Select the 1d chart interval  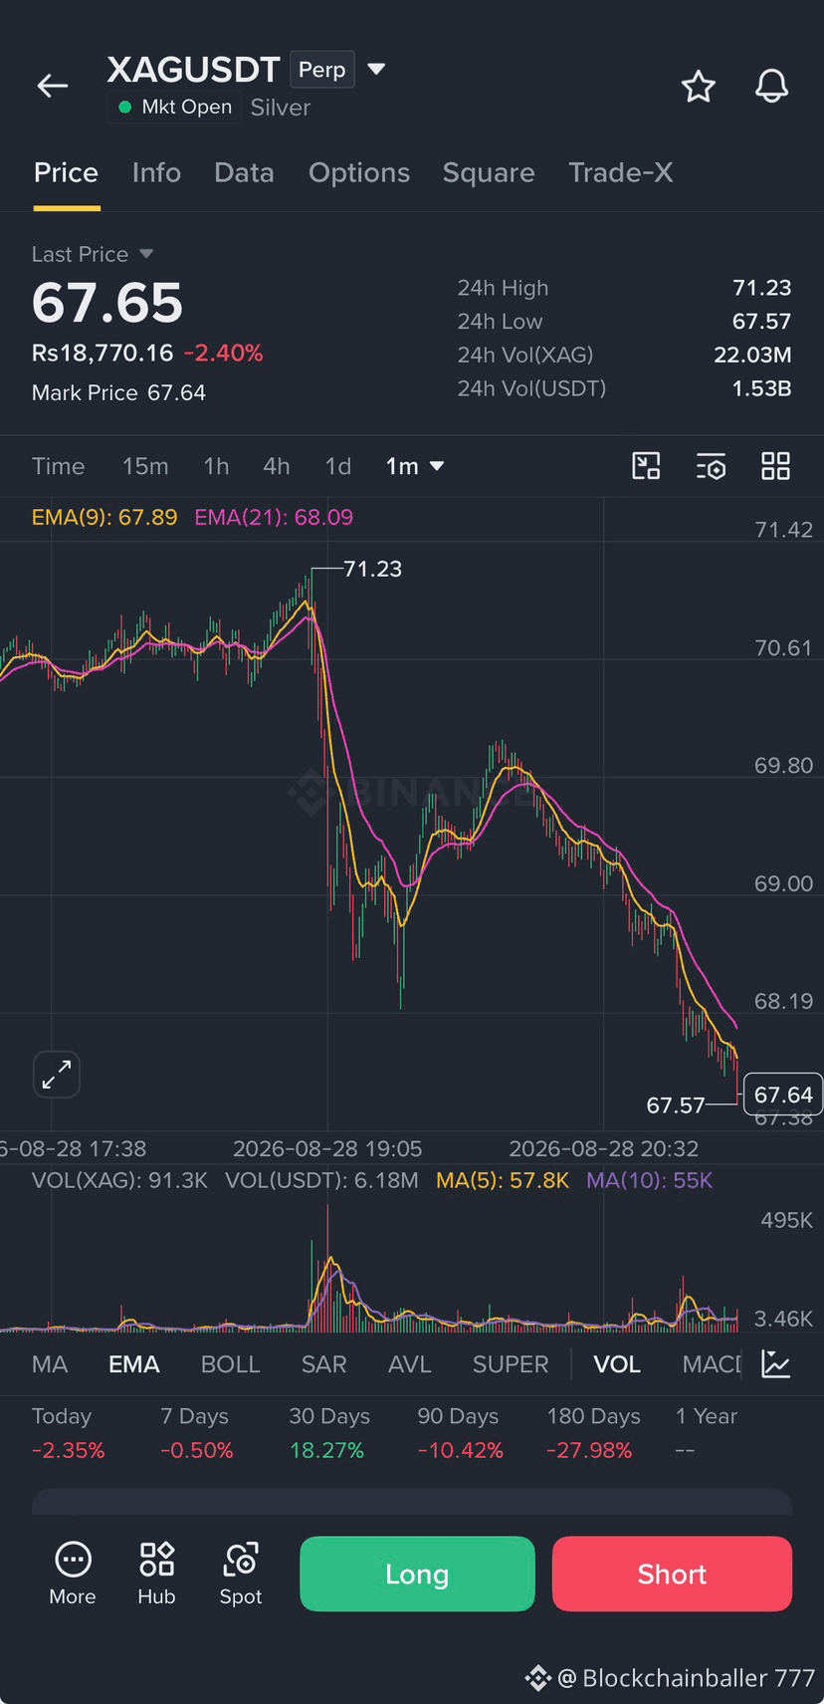[338, 466]
